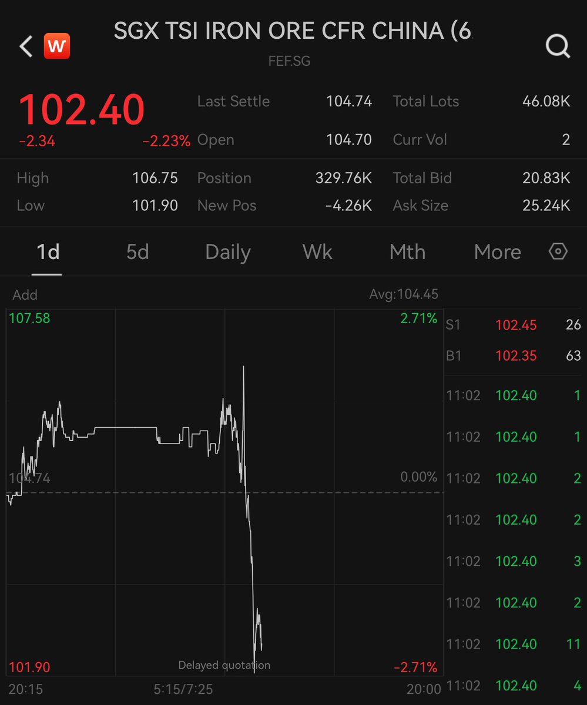Tap the Add indicator button
587x705 pixels.
(x=25, y=294)
